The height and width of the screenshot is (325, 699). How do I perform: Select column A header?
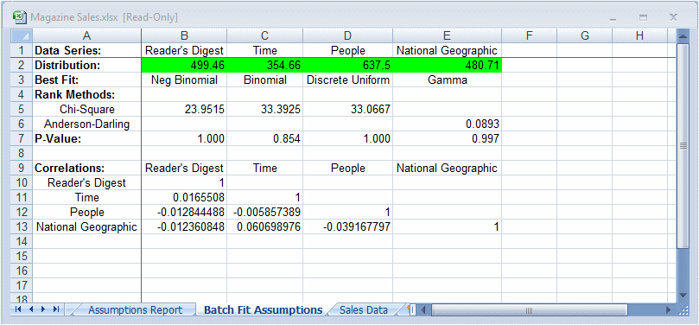[86, 36]
